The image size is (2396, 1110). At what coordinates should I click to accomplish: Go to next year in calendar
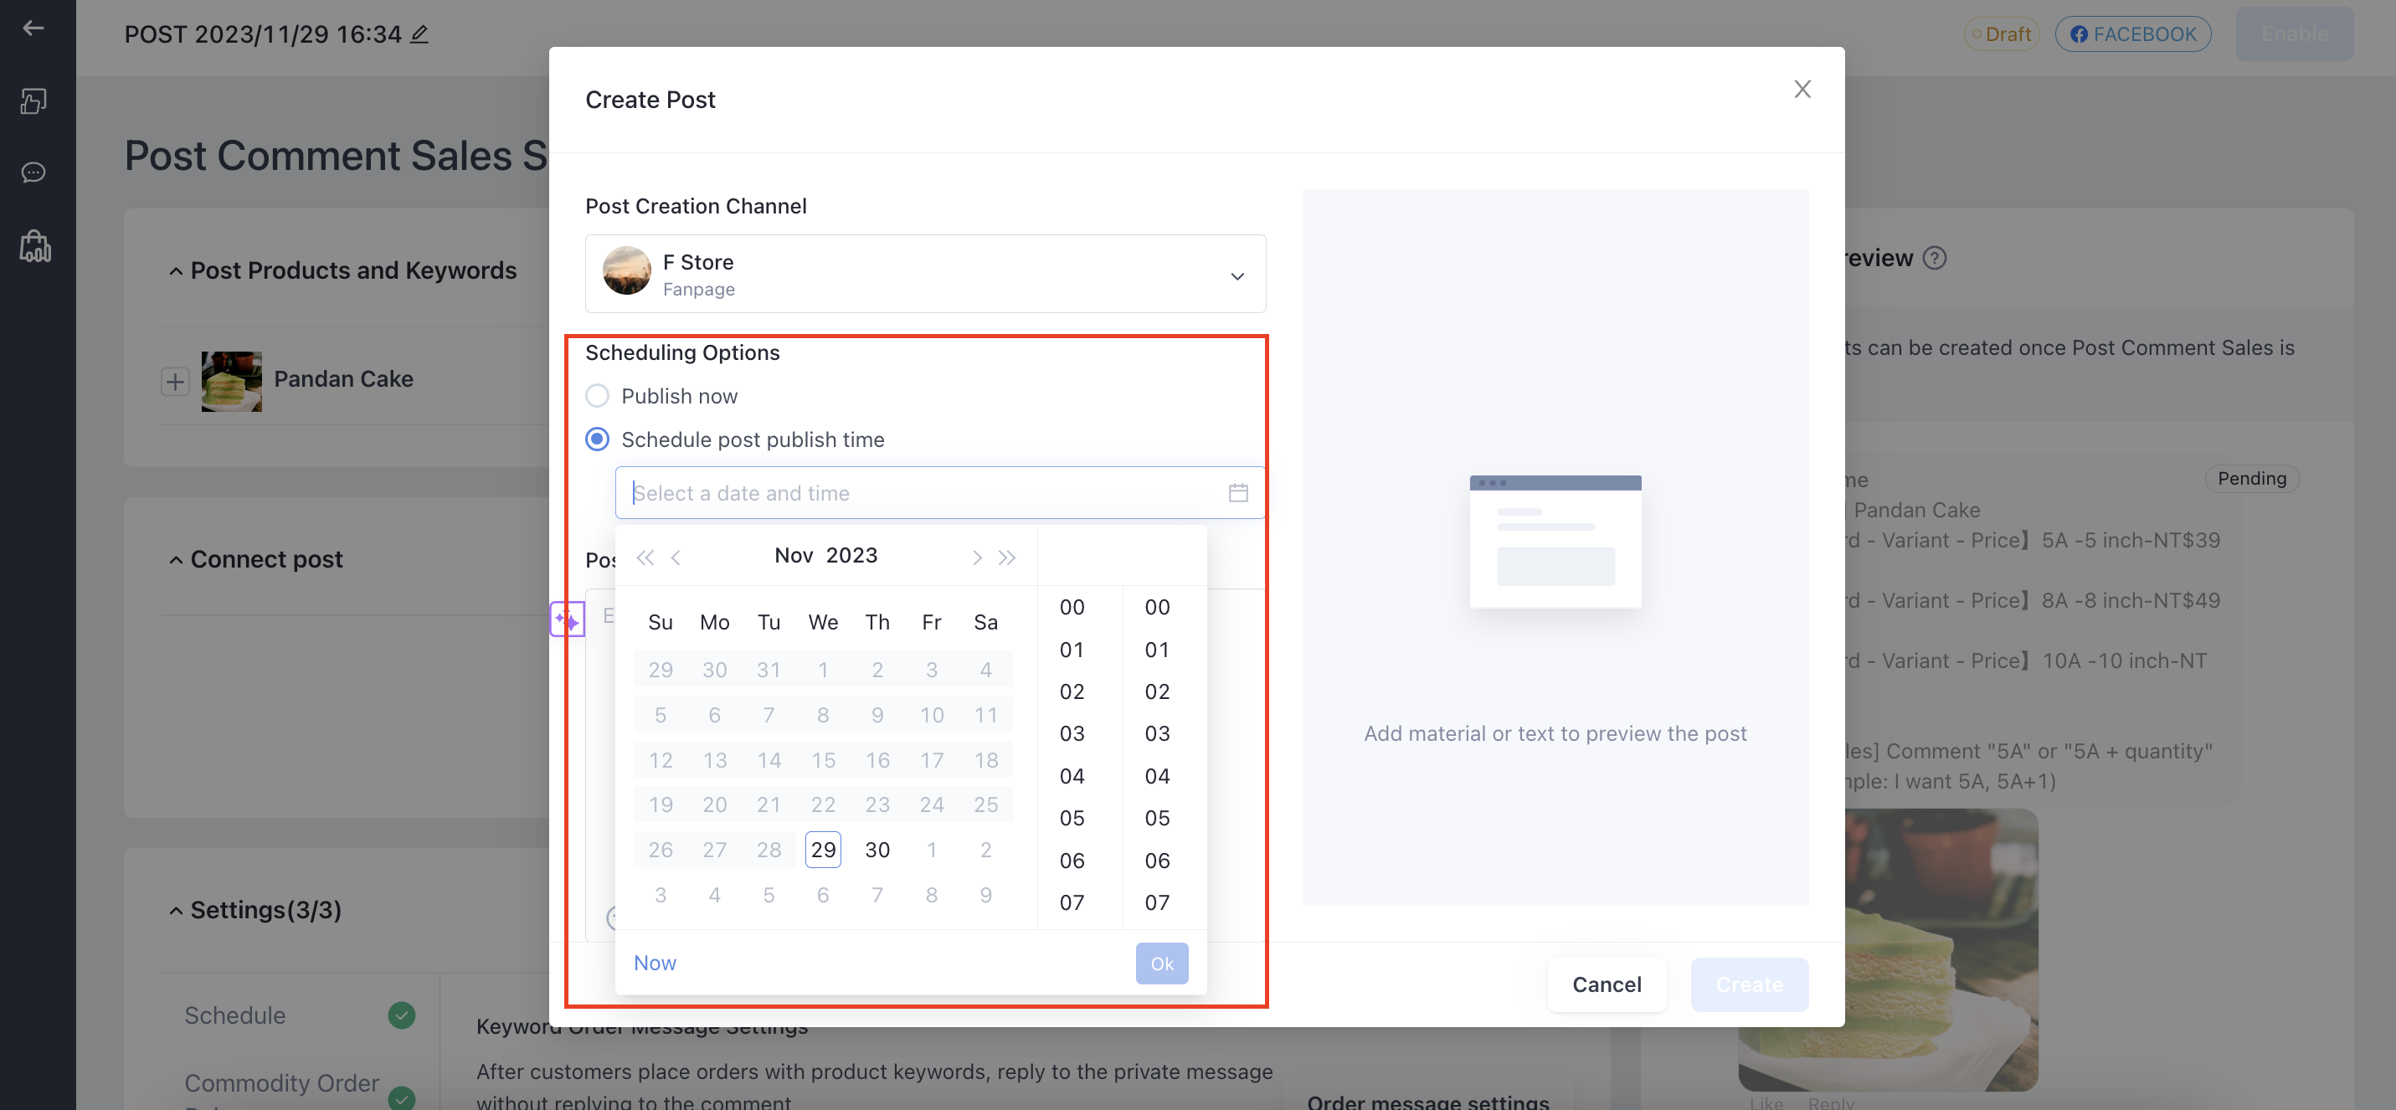(1006, 557)
